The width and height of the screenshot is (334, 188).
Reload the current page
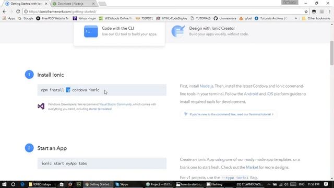click(18, 11)
